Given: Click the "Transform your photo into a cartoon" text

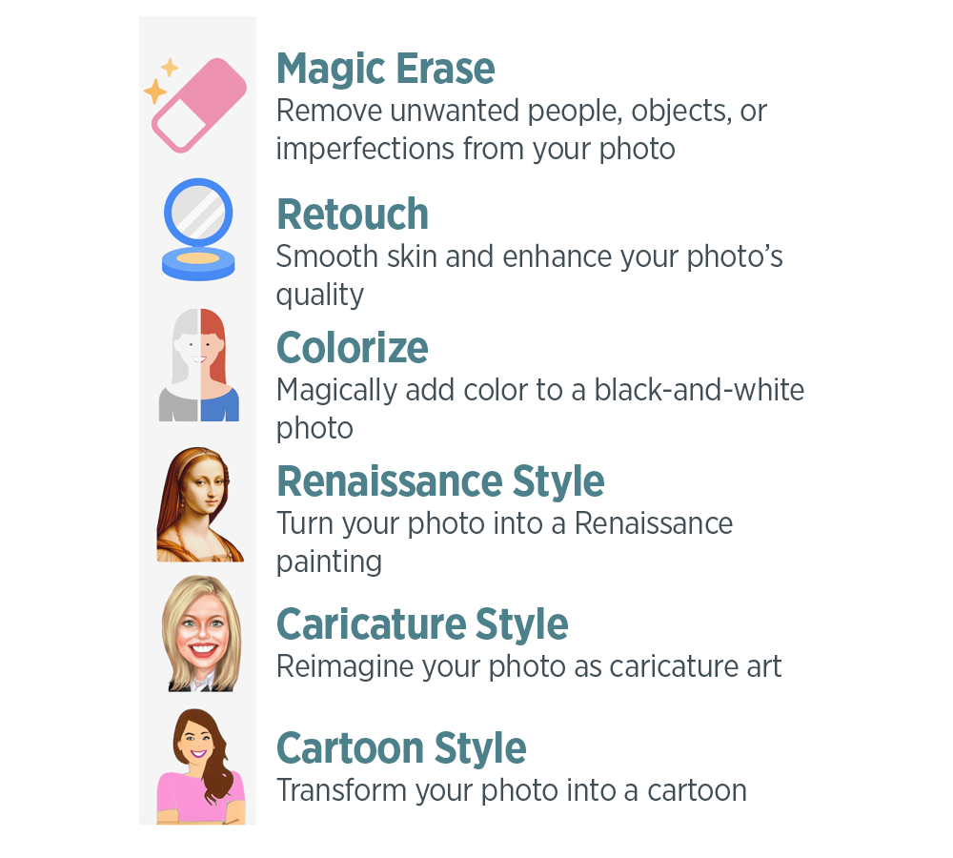Looking at the screenshot, I should pos(511,790).
